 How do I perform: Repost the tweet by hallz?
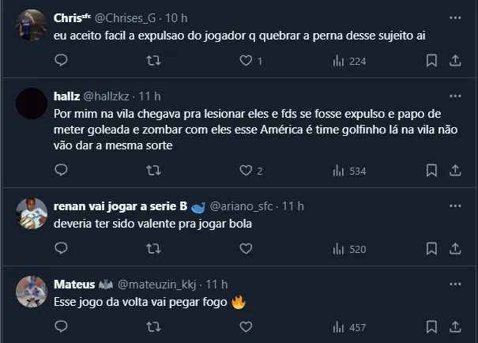coord(153,170)
